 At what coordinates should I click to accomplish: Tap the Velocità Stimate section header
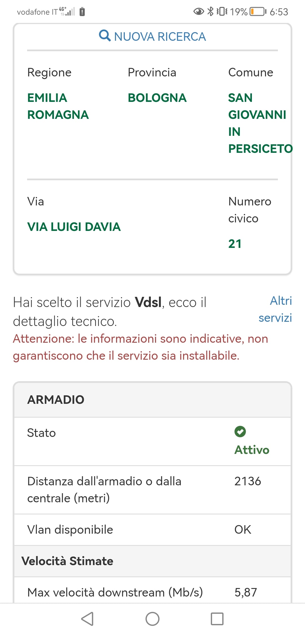(152, 561)
